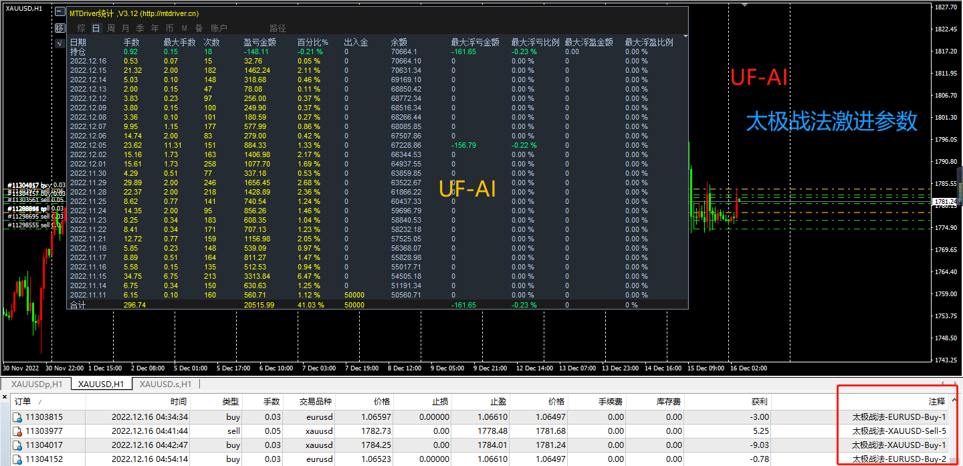Image resolution: width=963 pixels, height=466 pixels.
Task: Click order label #11304017 on chart
Action: click(37, 185)
